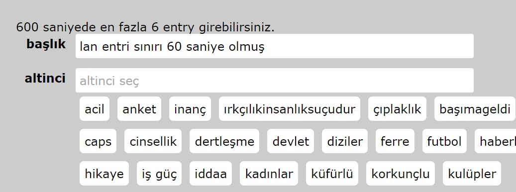516x192 pixels.
Task: Pick the diziler tag
Action: (345, 141)
